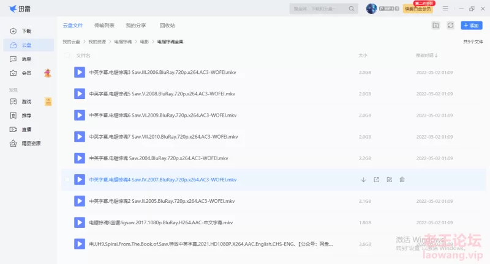Delete the Saw.IV.2007 file
The height and width of the screenshot is (264, 490).
click(x=402, y=180)
